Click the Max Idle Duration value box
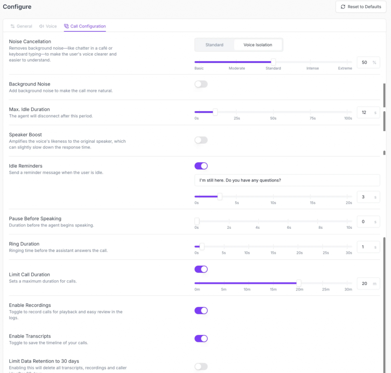 pos(368,112)
